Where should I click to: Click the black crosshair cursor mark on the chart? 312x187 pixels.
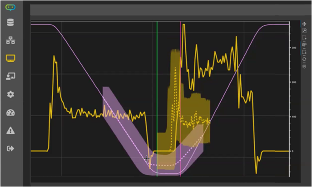tap(147, 159)
